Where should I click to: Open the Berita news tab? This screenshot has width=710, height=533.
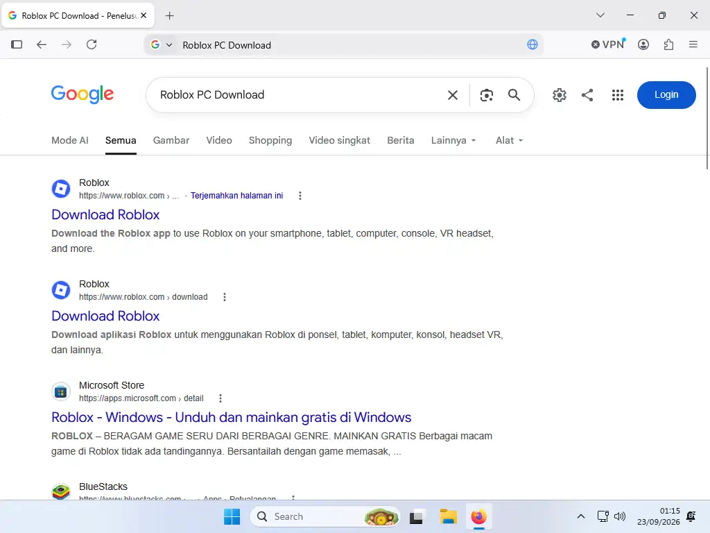[401, 140]
